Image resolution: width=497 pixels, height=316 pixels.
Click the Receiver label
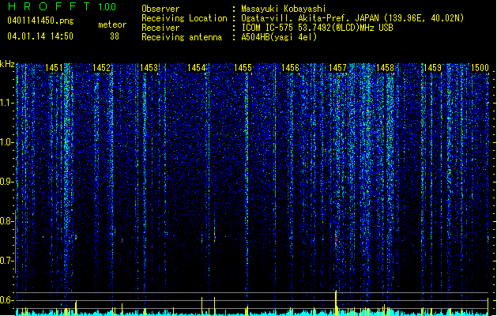point(160,28)
